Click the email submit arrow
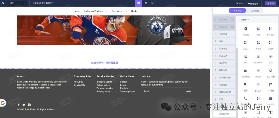279x118 pixels. coord(188,92)
